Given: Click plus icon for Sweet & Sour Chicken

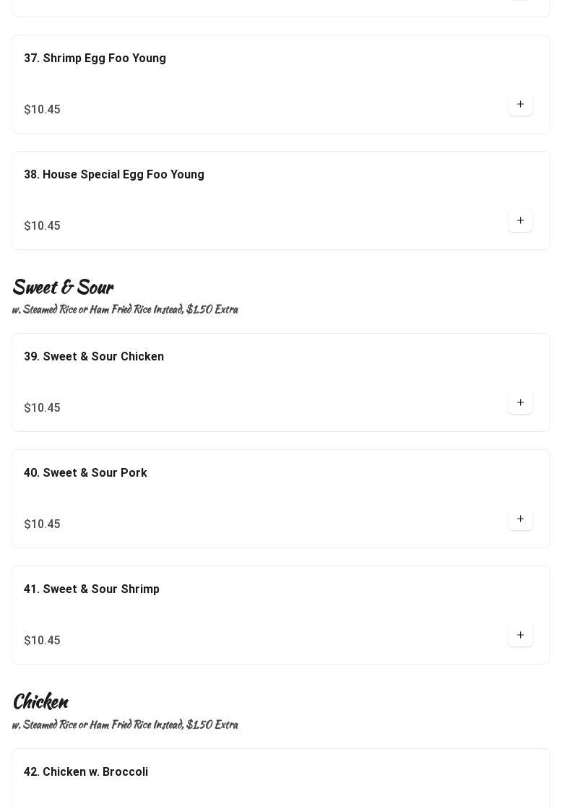Looking at the screenshot, I should pyautogui.click(x=520, y=403).
